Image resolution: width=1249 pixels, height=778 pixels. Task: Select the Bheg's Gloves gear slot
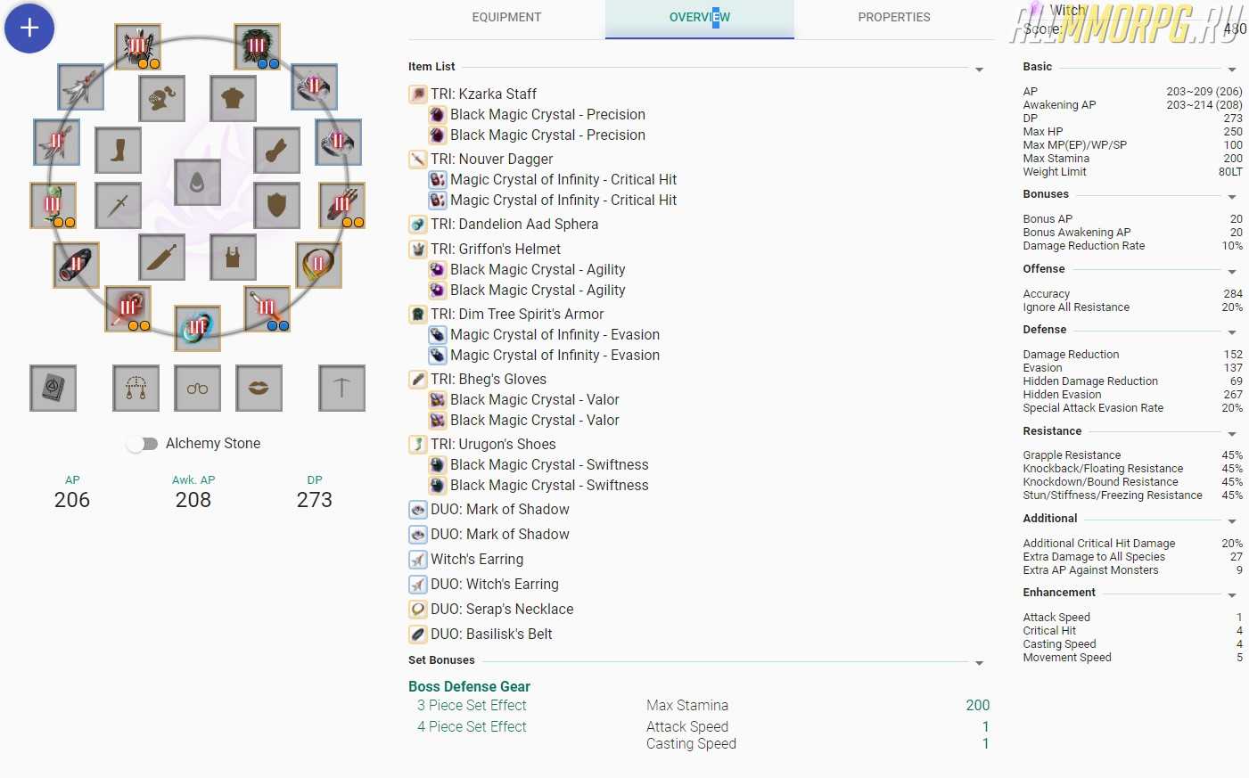(x=342, y=206)
